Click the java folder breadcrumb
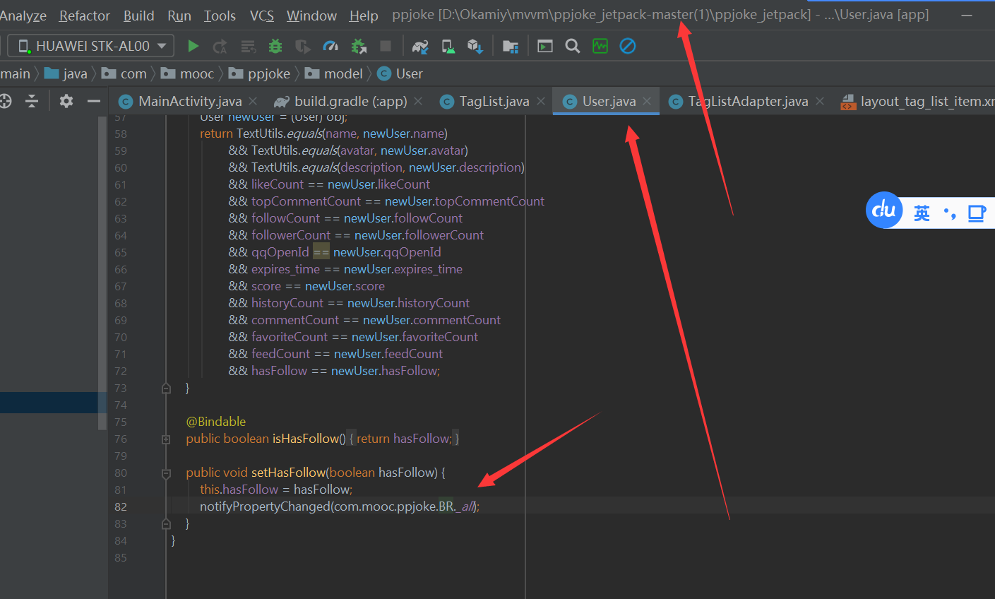The image size is (995, 599). click(66, 73)
